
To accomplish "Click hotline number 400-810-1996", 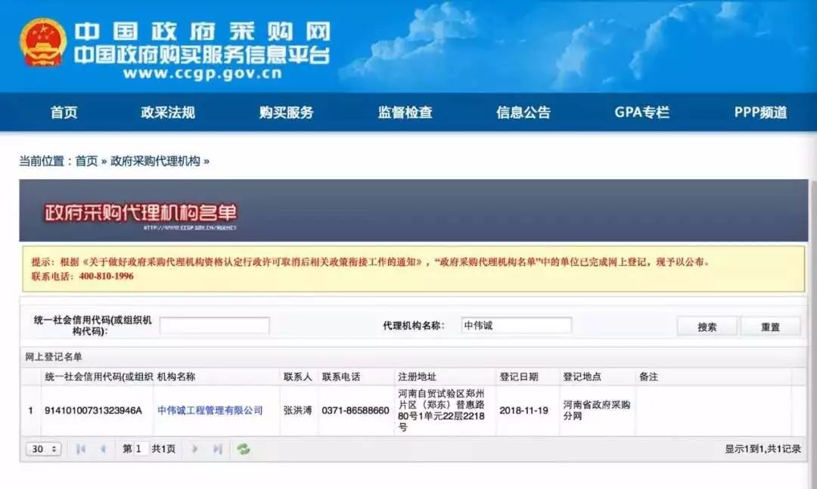I will point(107,276).
